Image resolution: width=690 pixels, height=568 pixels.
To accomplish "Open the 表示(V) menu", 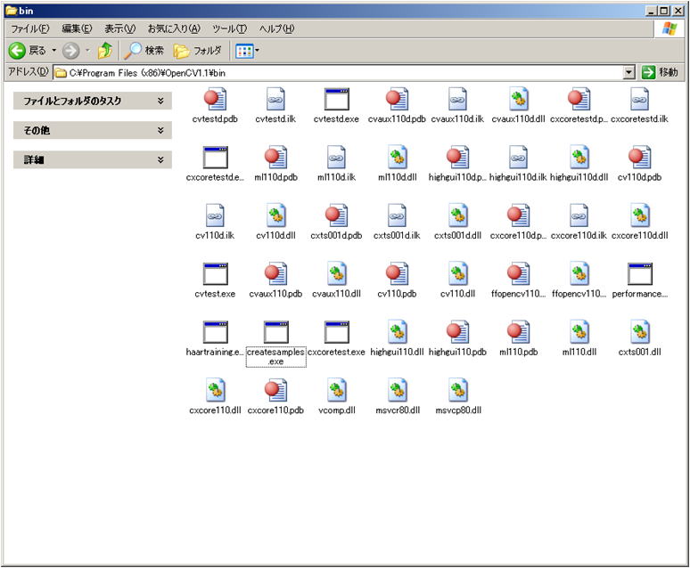I will point(119,29).
